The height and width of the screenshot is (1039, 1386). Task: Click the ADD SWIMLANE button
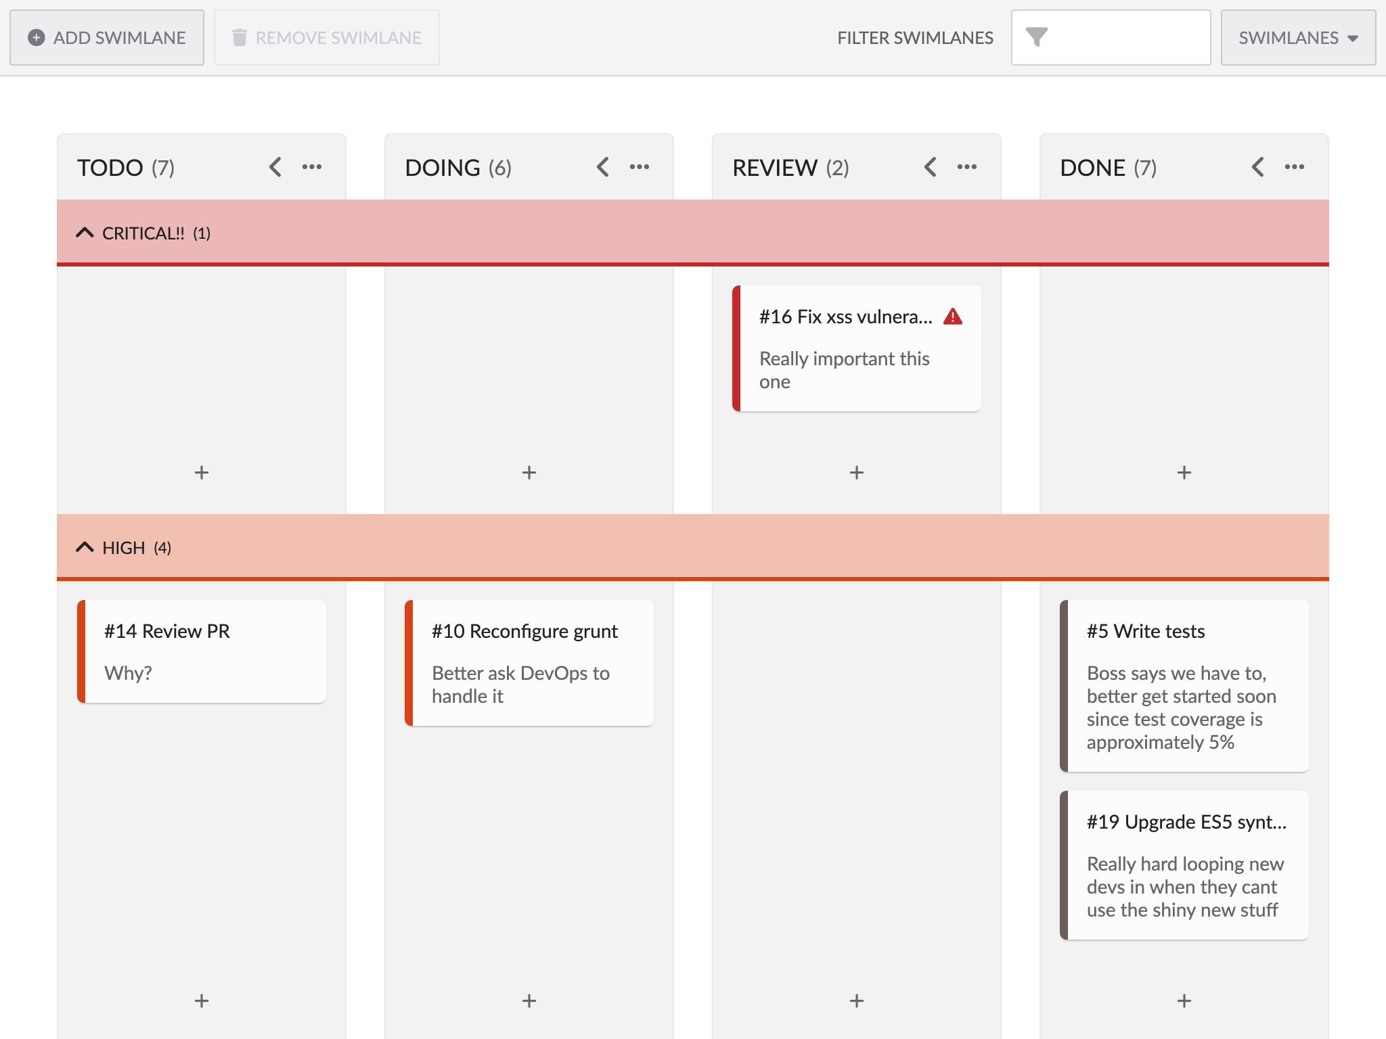coord(106,38)
